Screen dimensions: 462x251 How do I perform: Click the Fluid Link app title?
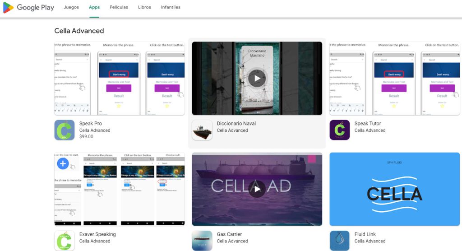coord(365,234)
